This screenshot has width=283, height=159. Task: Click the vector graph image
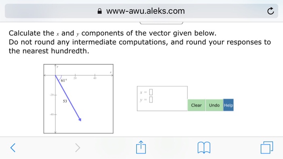(78, 99)
